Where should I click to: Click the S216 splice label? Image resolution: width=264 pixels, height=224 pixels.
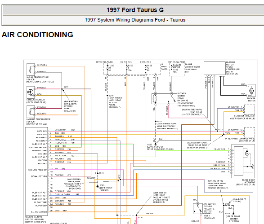(111, 96)
